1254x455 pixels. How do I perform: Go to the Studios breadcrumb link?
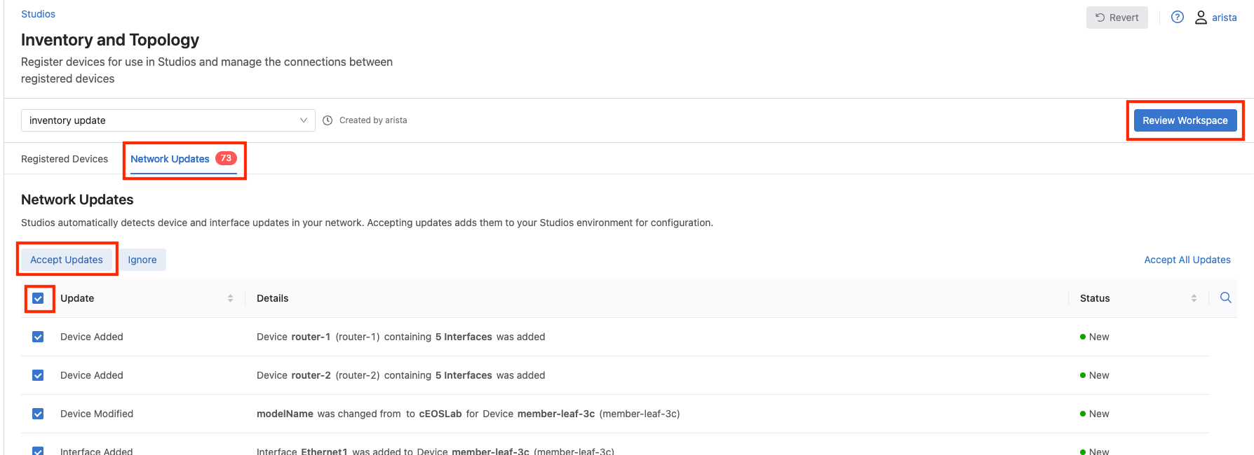click(x=38, y=14)
